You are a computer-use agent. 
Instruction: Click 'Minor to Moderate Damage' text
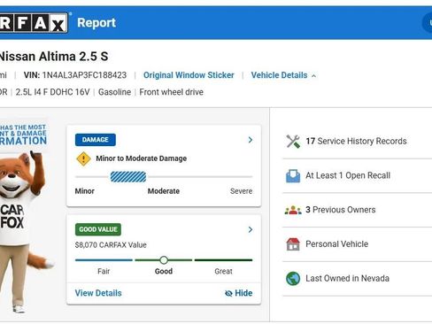point(142,158)
